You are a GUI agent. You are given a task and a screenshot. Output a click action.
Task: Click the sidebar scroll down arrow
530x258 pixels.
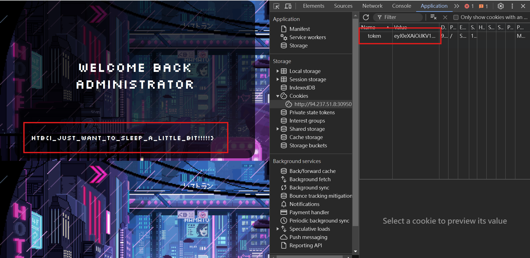pos(356,251)
